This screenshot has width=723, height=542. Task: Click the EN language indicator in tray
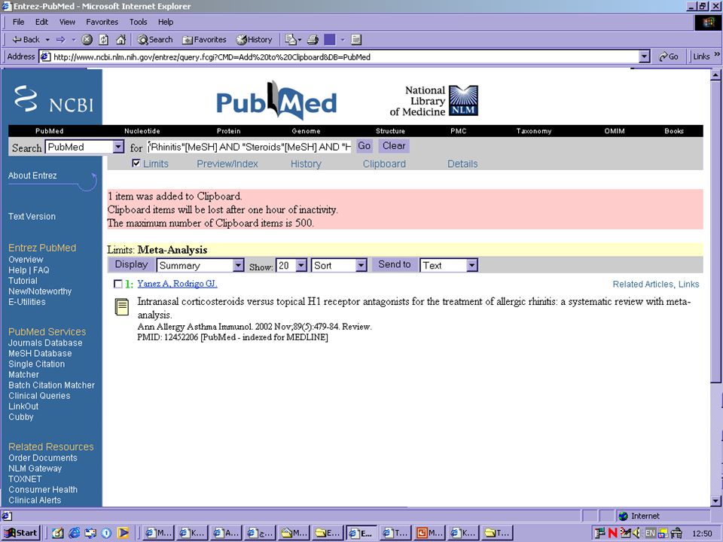(650, 533)
